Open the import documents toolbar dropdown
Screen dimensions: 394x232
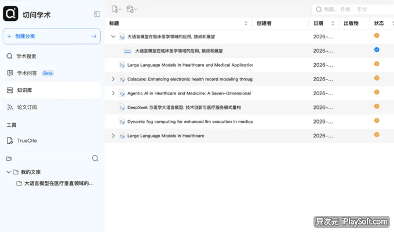[132, 9]
